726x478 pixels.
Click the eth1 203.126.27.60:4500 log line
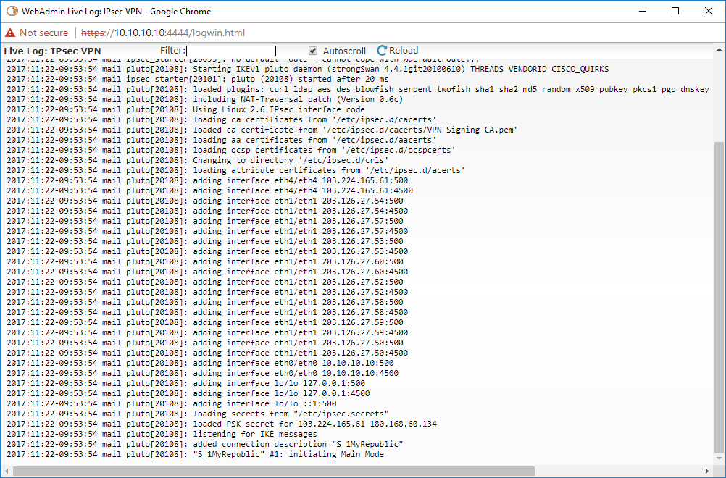point(207,272)
